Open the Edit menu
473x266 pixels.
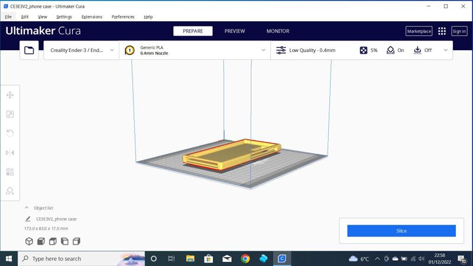click(x=25, y=17)
